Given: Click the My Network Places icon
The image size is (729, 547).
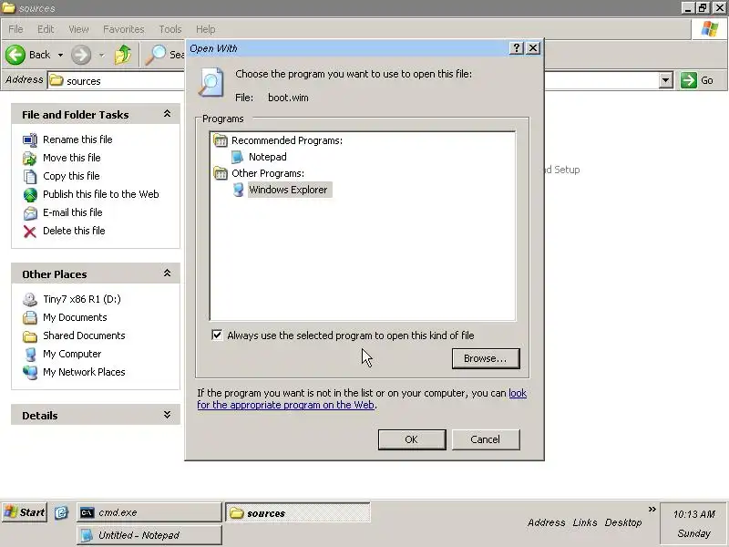Looking at the screenshot, I should pyautogui.click(x=30, y=372).
